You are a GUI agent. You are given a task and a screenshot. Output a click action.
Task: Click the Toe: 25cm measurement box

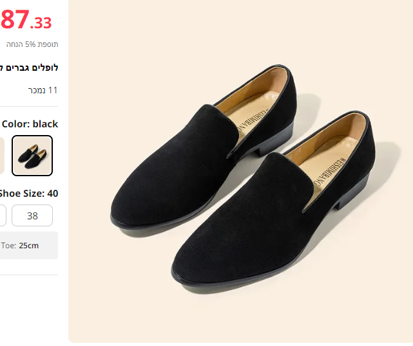pos(28,245)
